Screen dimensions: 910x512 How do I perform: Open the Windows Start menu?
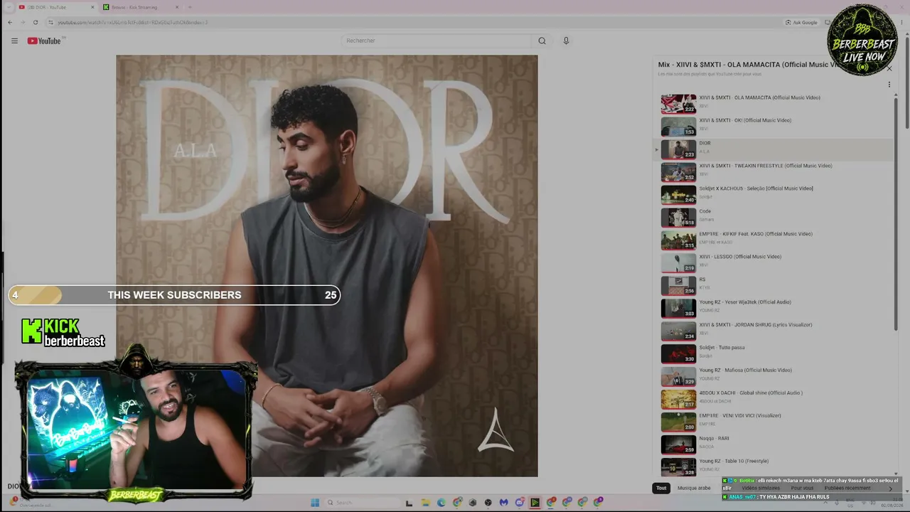tap(315, 503)
